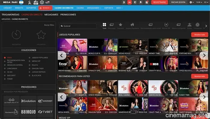Open Casino in the blue navigation bar
This screenshot has width=210, height=119.
point(80,8)
